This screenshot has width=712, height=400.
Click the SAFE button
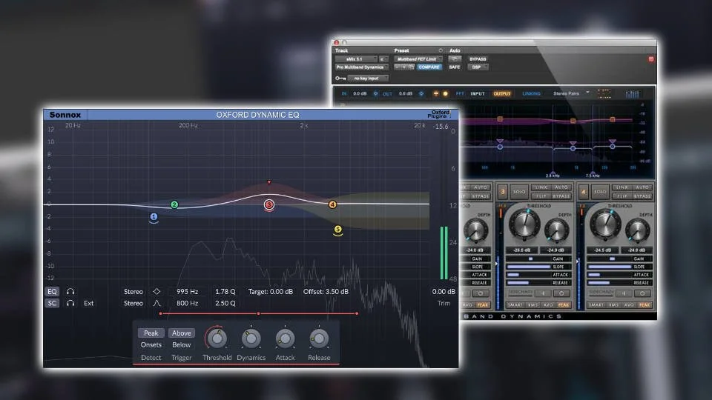coord(455,67)
